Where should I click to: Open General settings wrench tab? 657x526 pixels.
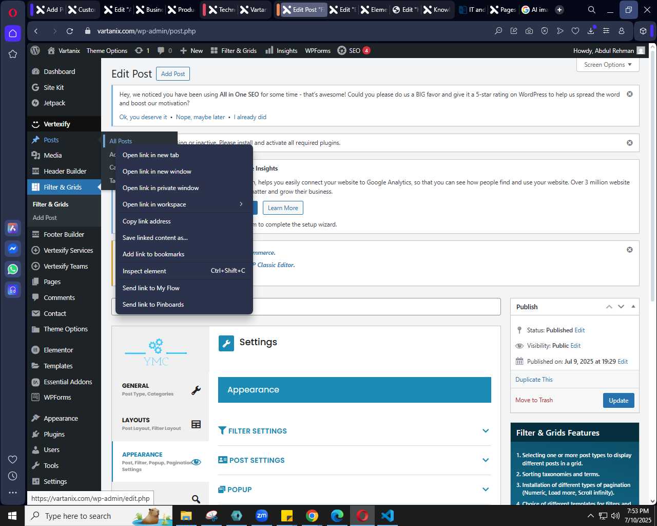(x=160, y=390)
